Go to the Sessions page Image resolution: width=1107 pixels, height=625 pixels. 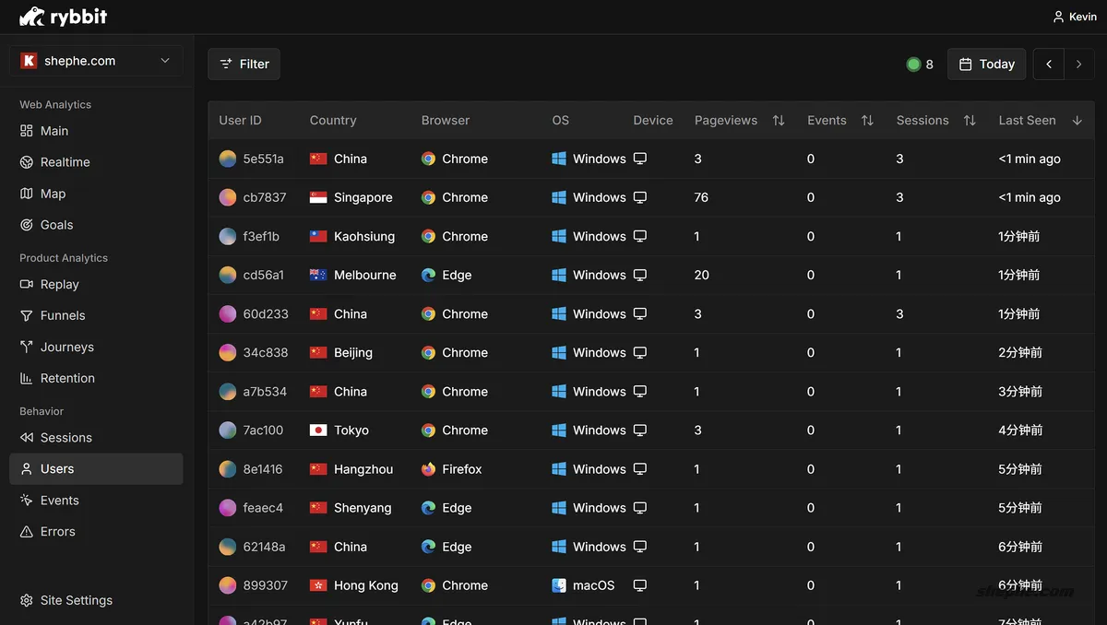[65, 438]
